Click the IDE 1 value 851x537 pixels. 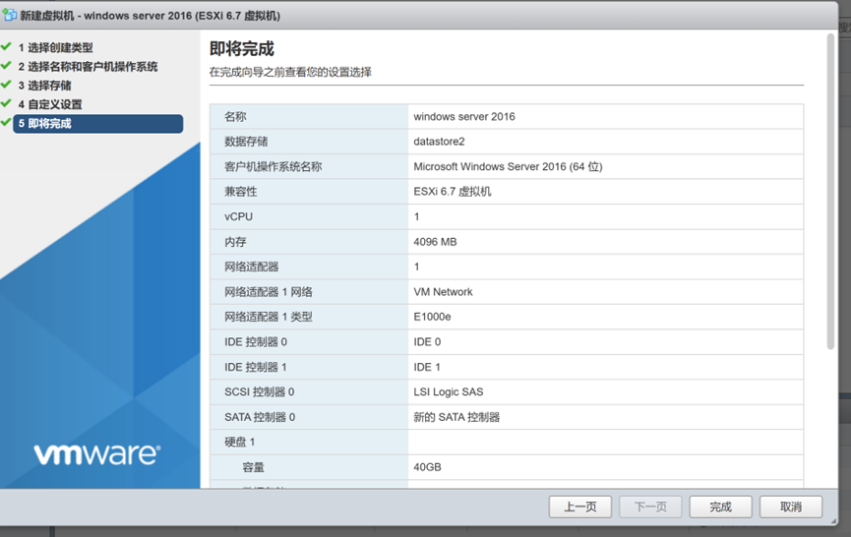427,367
